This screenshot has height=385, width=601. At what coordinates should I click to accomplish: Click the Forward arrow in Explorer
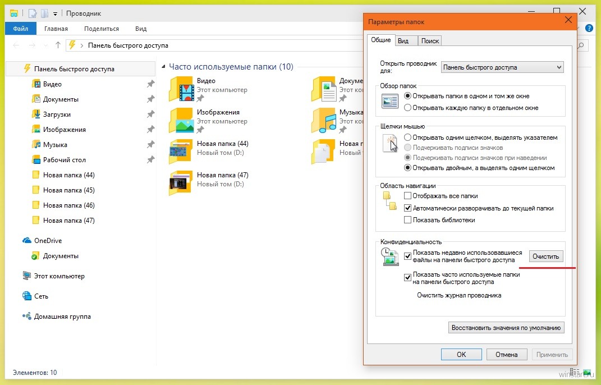coord(32,45)
